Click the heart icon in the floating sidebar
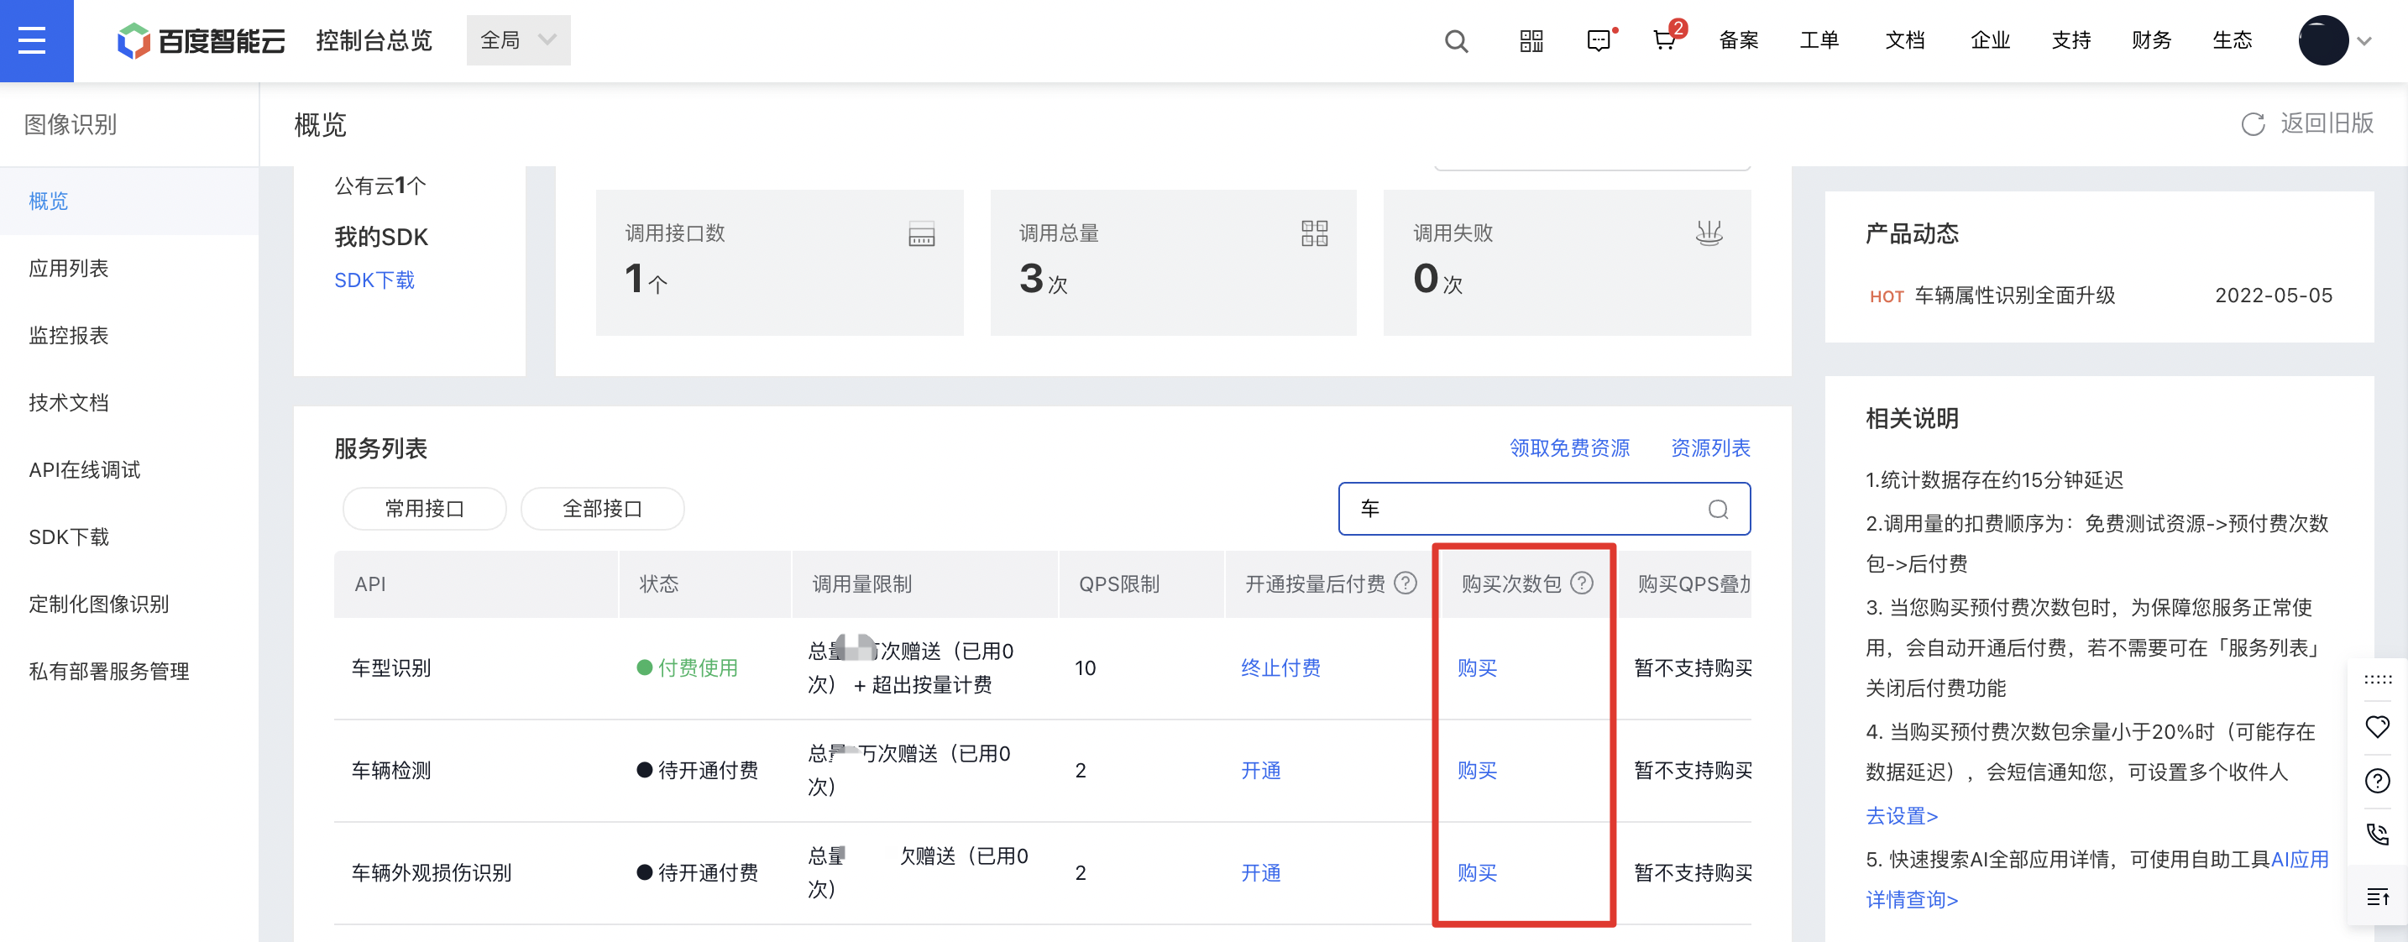 (x=2377, y=727)
